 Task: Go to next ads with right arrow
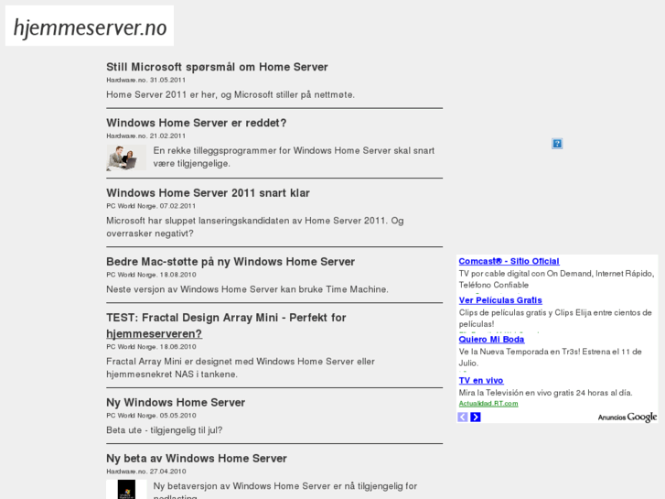(x=476, y=417)
